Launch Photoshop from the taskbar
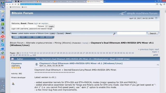 3,20
